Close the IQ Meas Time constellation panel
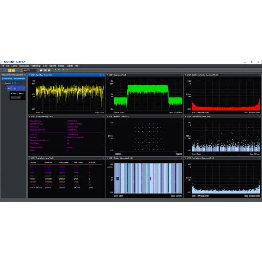The width and height of the screenshot is (262, 262). pyautogui.click(x=181, y=117)
